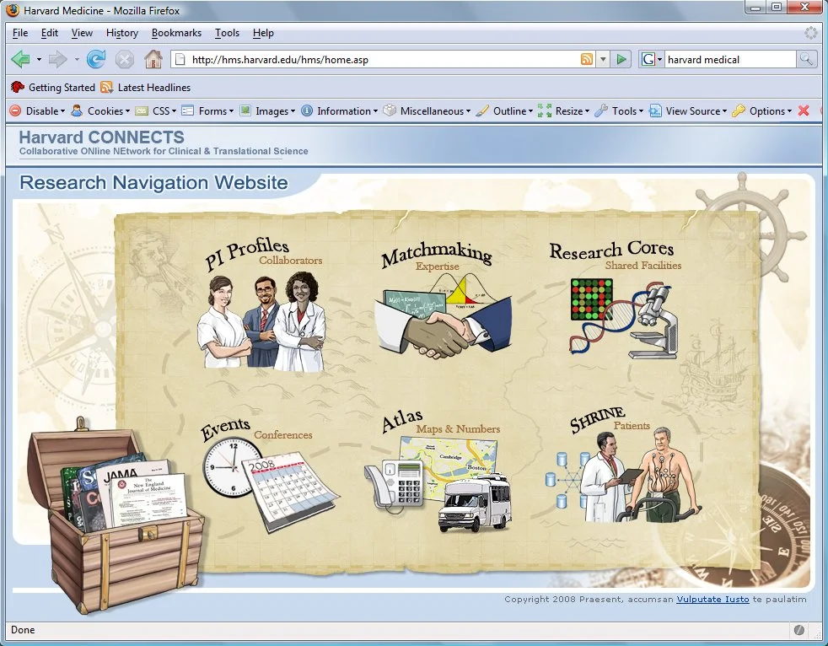
Task: Open the History menu
Action: (122, 33)
